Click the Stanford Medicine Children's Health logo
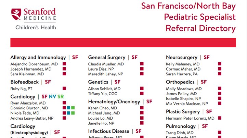Image resolution: width=247 pixels, height=138 pixels. coord(34,18)
